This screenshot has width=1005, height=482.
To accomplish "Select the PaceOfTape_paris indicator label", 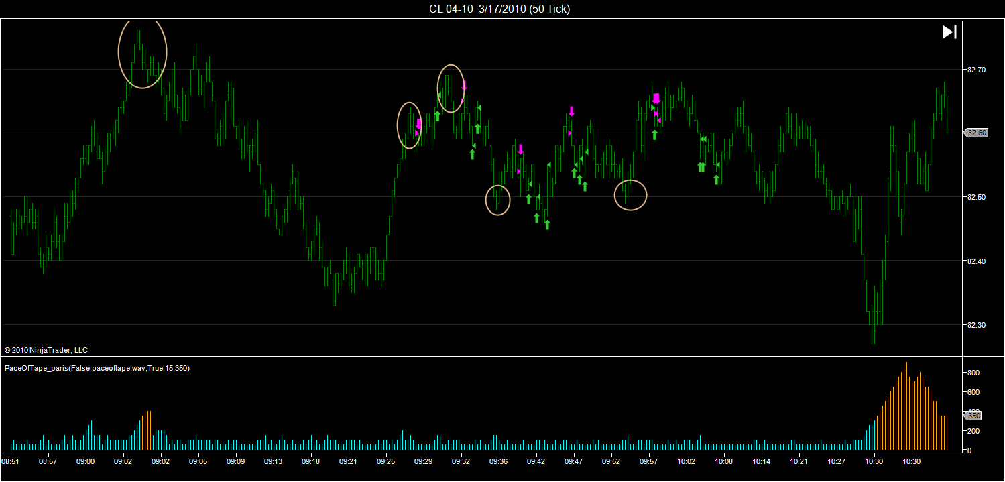I will [97, 368].
